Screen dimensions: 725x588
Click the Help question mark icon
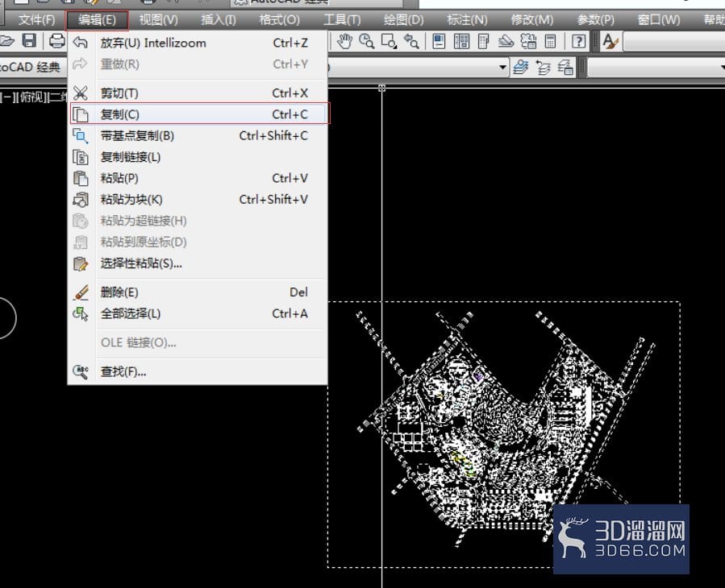(578, 42)
